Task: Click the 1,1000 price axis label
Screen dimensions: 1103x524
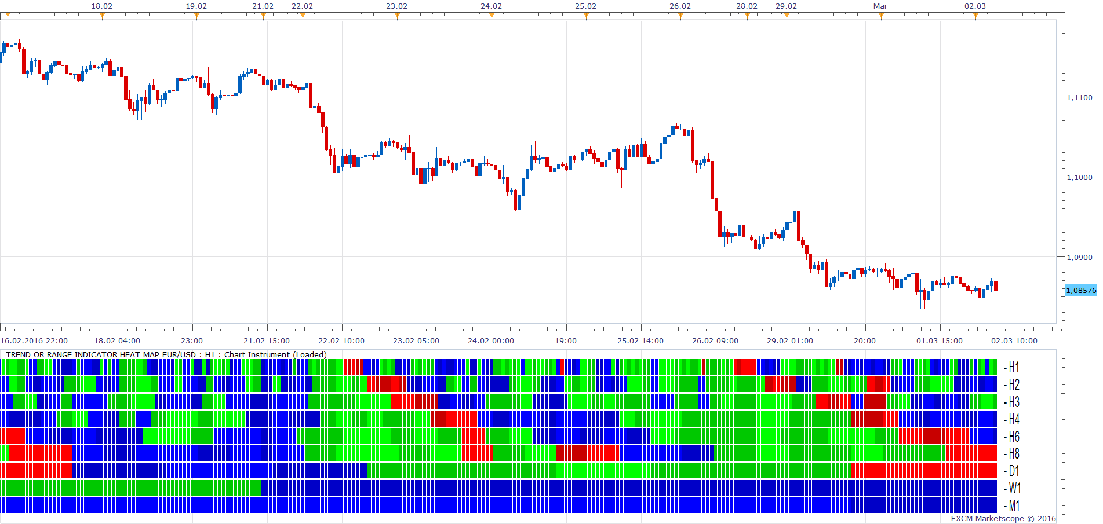Action: [1080, 177]
